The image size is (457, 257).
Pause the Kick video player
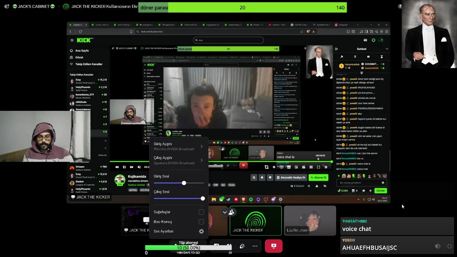(124, 167)
